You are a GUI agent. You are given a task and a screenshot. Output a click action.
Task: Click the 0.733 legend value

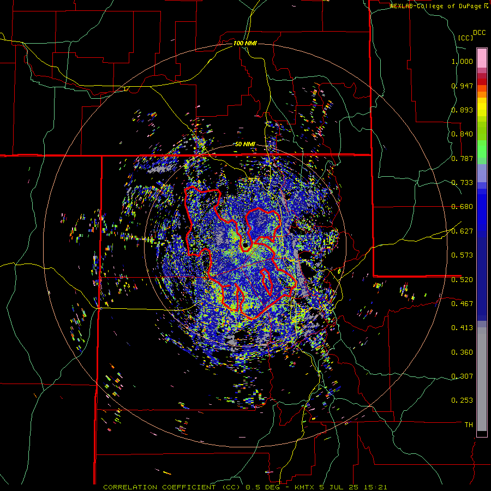click(462, 183)
